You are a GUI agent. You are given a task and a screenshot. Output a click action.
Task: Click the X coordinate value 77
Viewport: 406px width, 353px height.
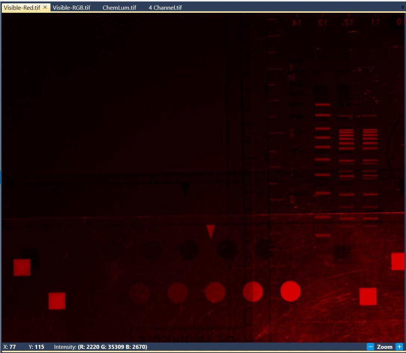click(x=13, y=347)
